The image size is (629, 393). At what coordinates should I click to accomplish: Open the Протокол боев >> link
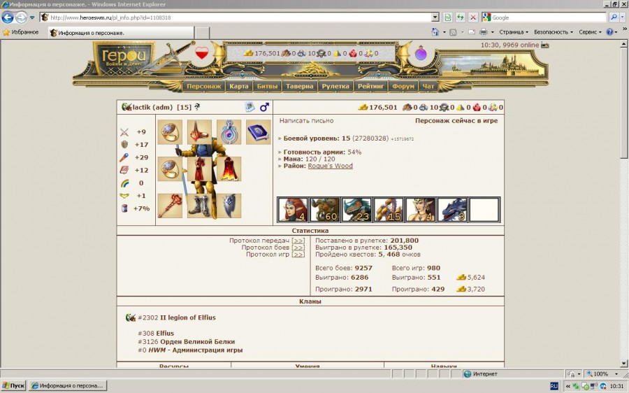pos(298,248)
